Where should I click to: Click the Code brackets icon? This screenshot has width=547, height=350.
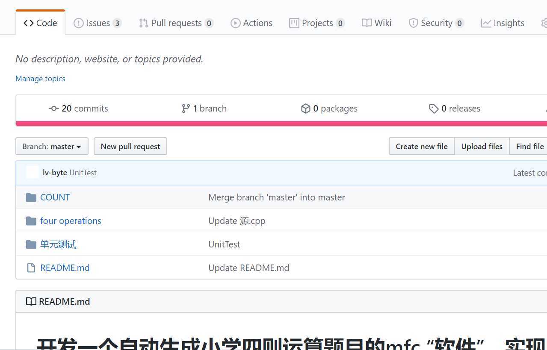29,23
